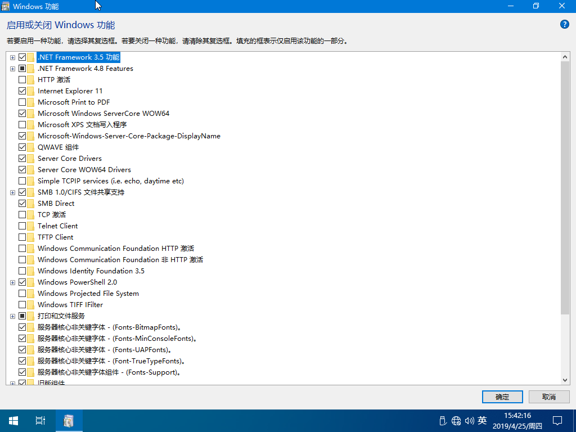Click the folder icon beside 打印和文件服务
Screen dimensions: 576x432
(30, 316)
